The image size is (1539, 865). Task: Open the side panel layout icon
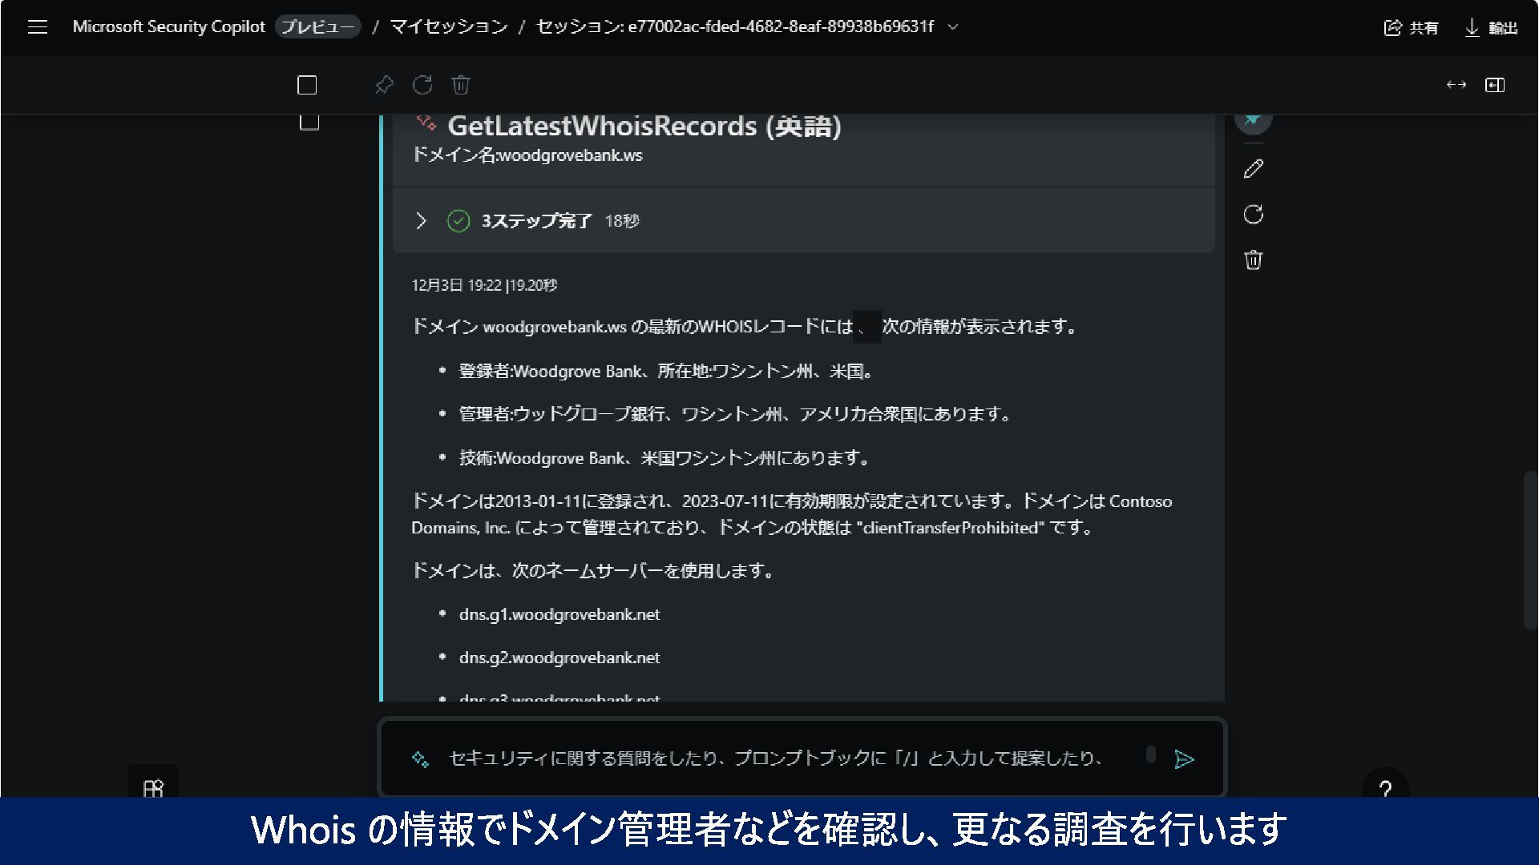[x=1495, y=85]
